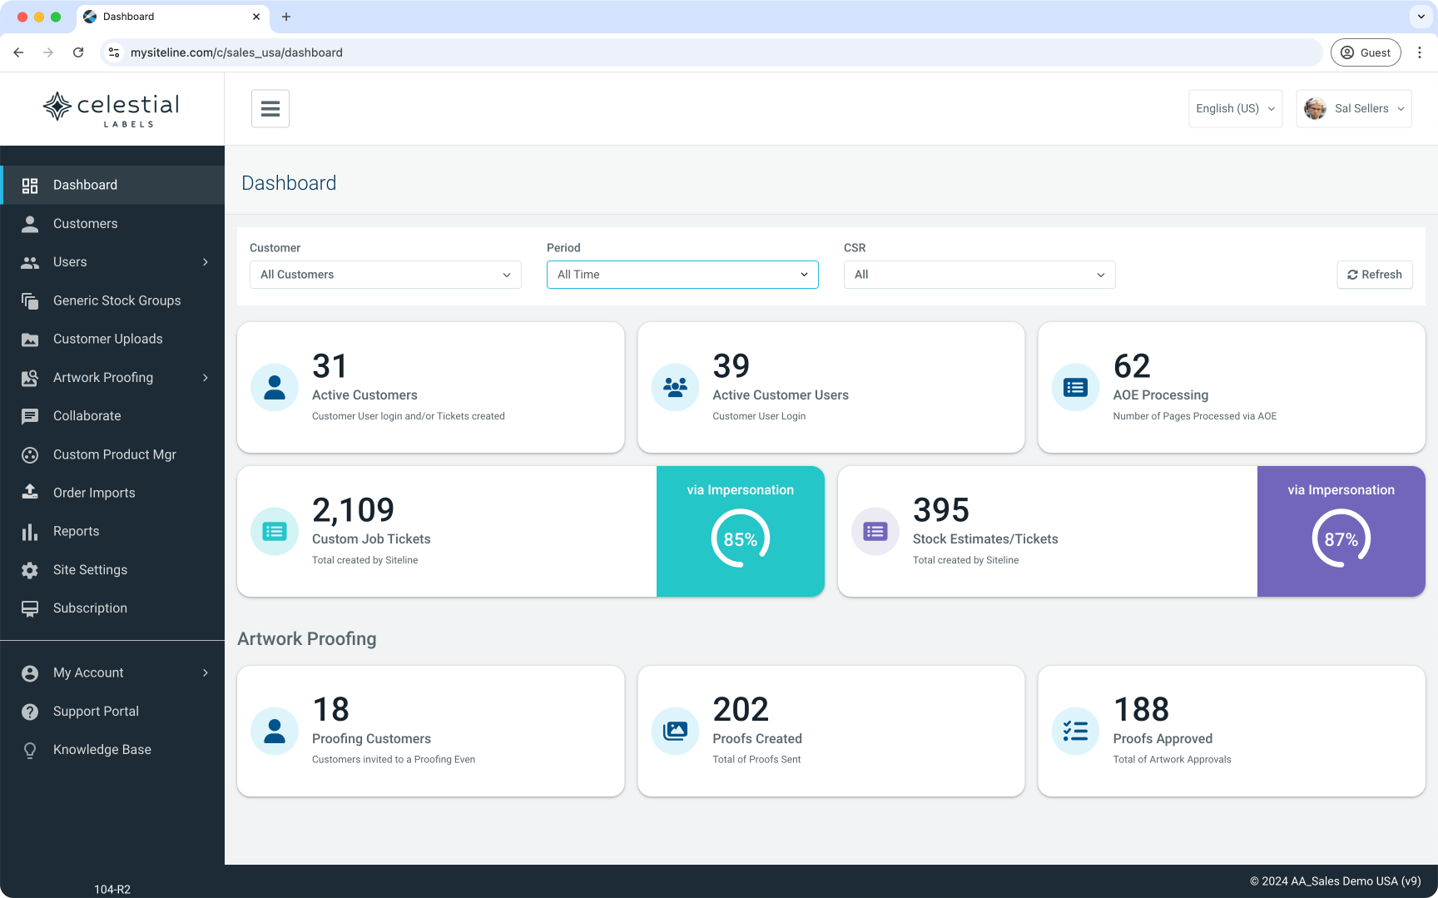Click the Support Portal question icon
Screen dimensions: 1438x898
point(30,712)
